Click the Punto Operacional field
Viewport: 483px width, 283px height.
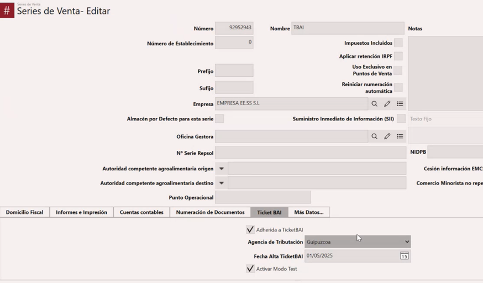pyautogui.click(x=262, y=197)
